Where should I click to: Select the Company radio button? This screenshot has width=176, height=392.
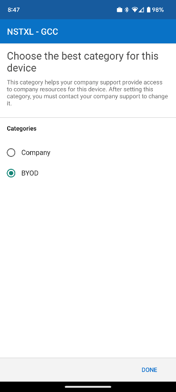pos(11,153)
